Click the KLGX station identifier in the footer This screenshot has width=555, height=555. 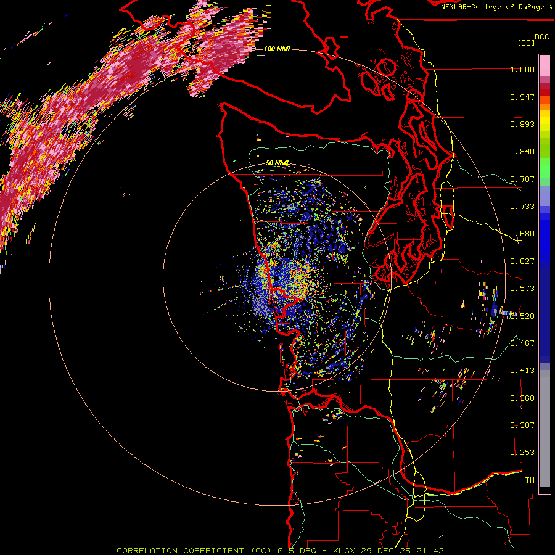point(345,551)
